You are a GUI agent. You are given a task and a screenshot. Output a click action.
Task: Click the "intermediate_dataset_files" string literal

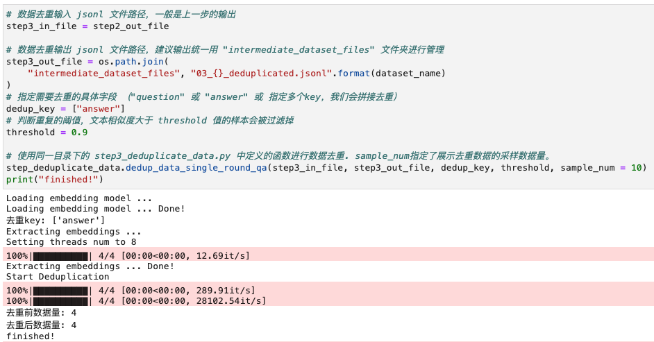coord(104,74)
